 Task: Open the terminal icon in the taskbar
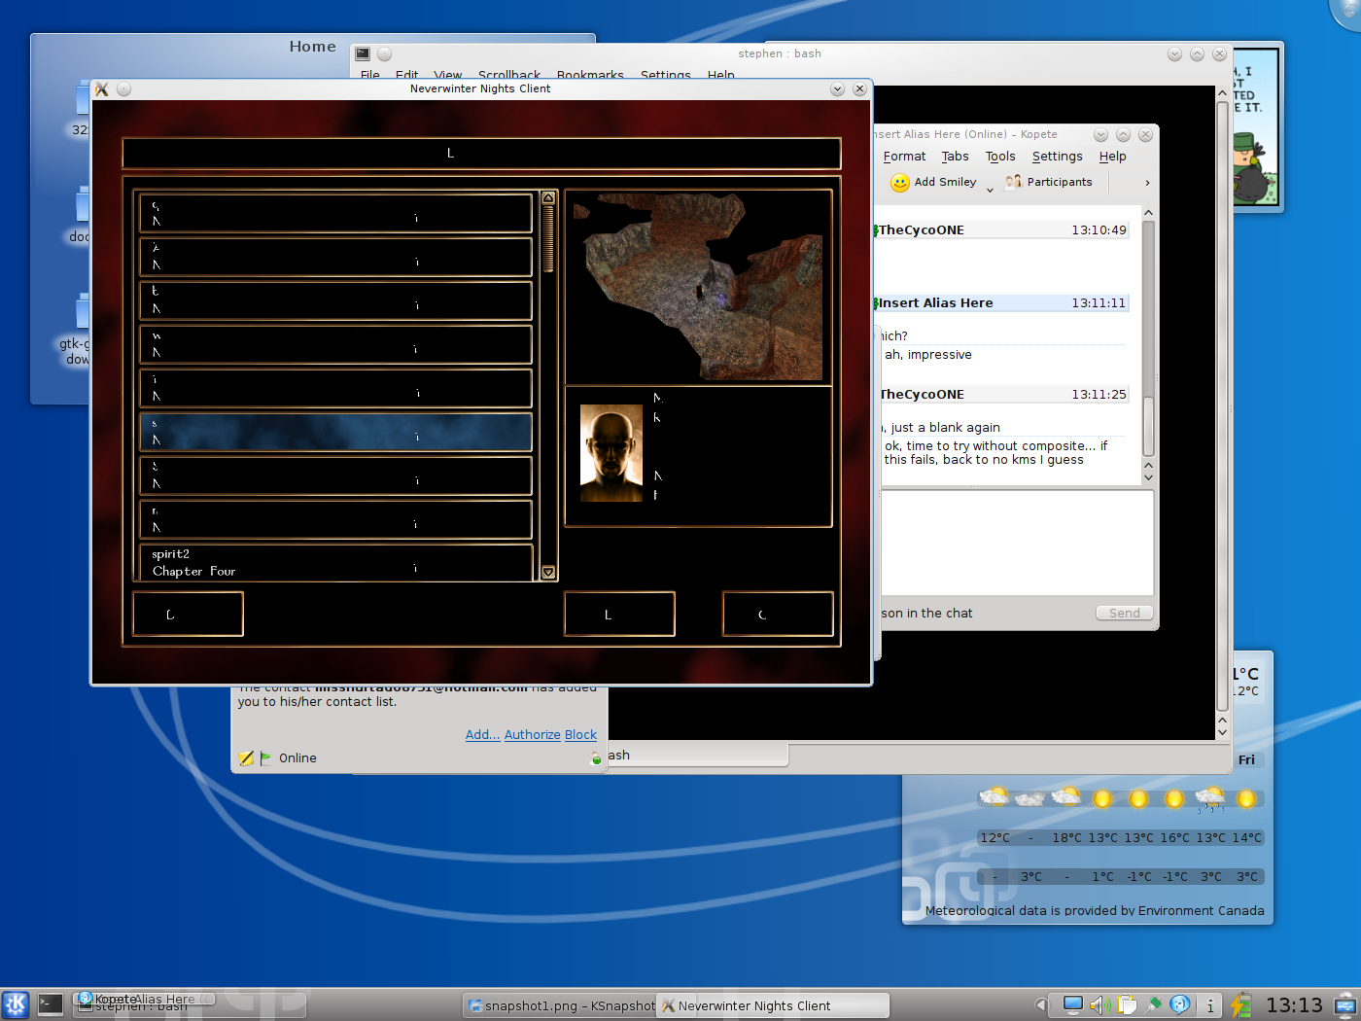click(51, 1004)
